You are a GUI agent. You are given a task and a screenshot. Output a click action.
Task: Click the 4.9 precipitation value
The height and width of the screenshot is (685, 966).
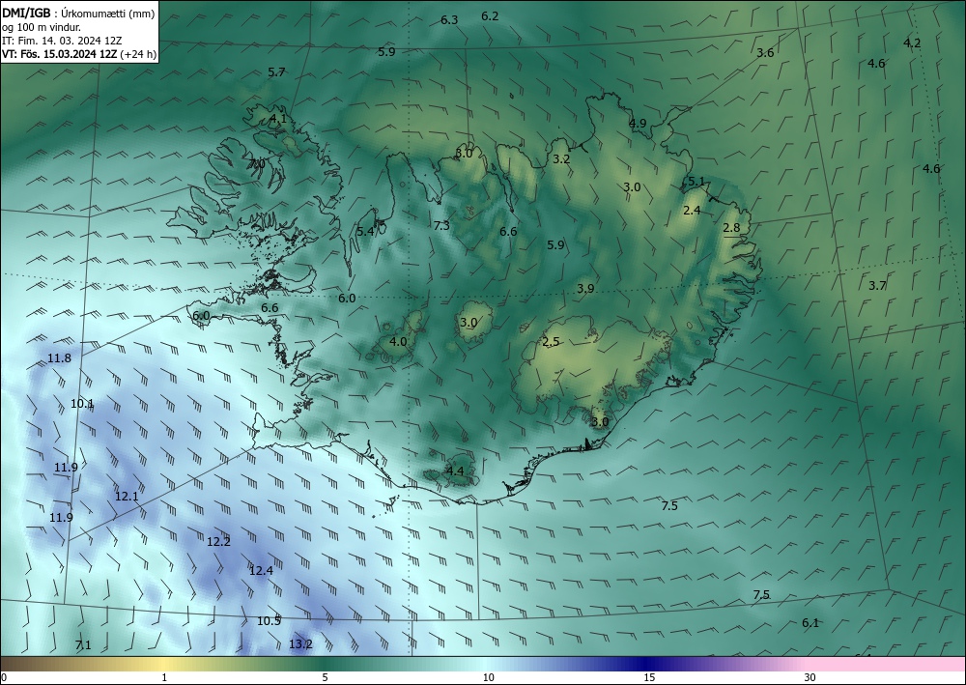pos(638,124)
